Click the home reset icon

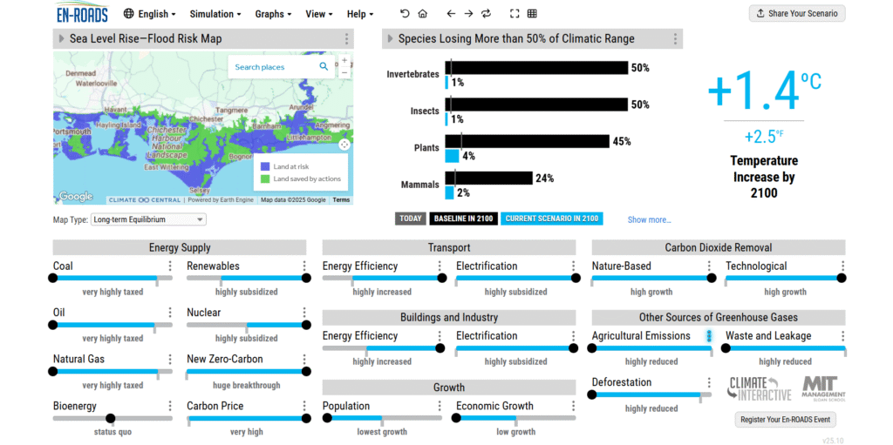[423, 14]
